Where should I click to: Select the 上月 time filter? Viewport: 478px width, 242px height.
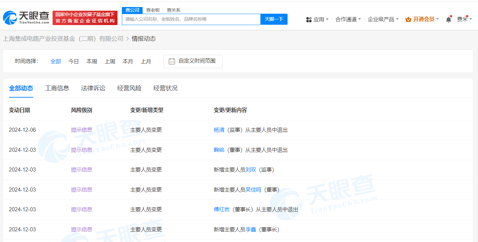[x=146, y=62]
